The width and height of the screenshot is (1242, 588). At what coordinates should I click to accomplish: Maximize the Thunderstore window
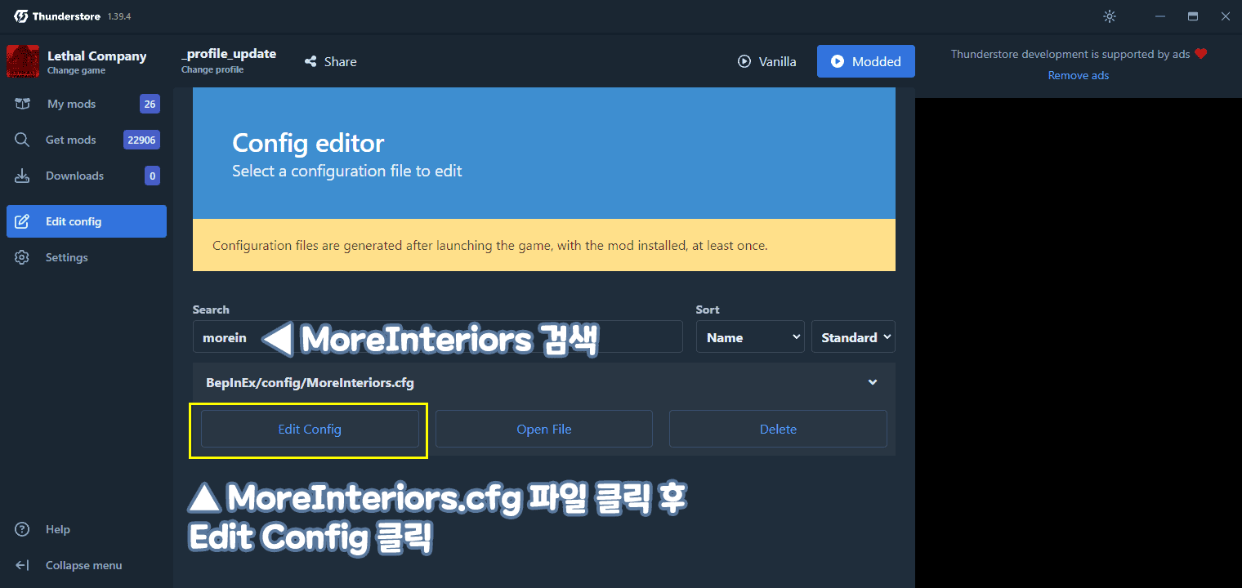tap(1193, 16)
